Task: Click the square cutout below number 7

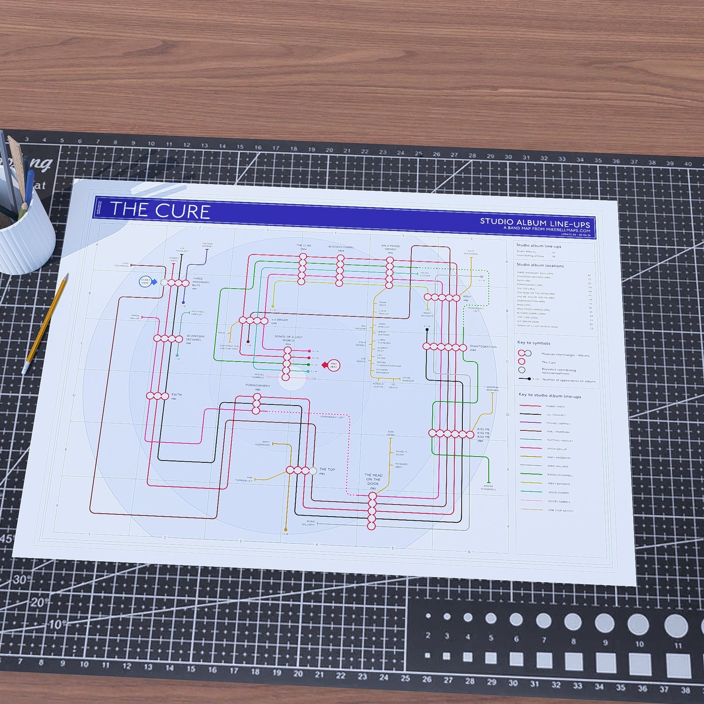Action: coord(544,660)
